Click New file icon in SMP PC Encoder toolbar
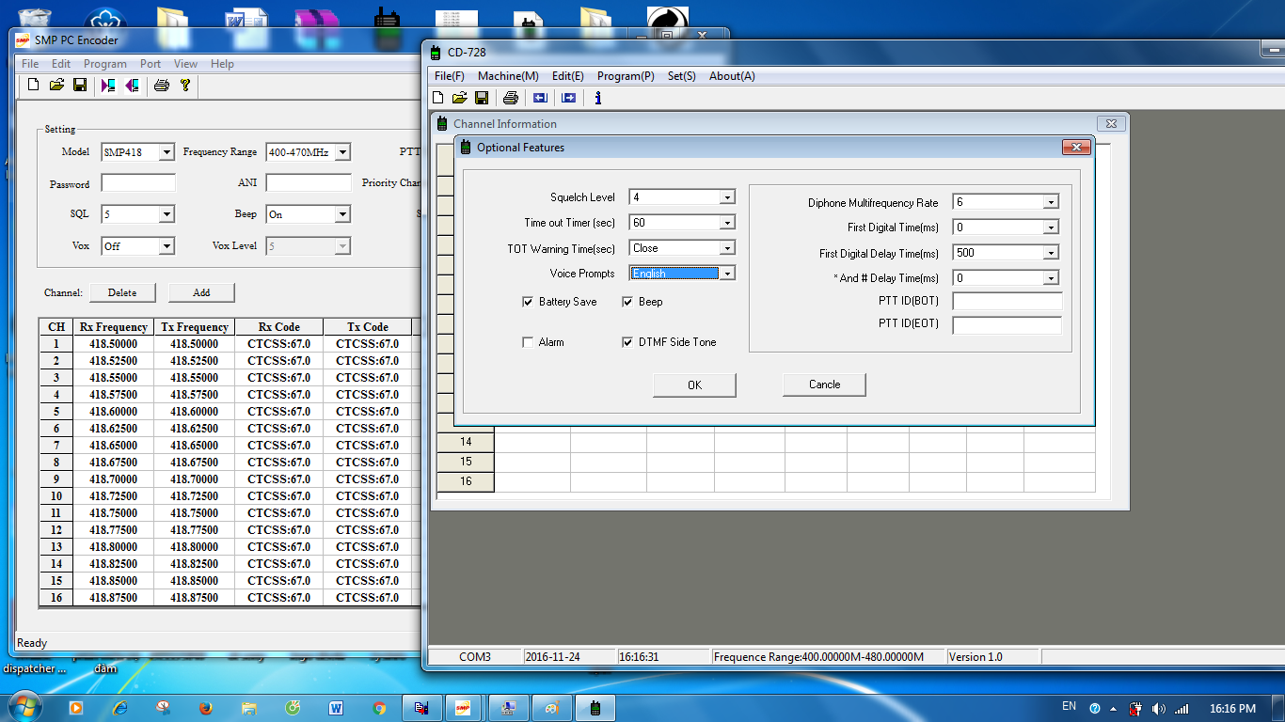 click(x=34, y=86)
